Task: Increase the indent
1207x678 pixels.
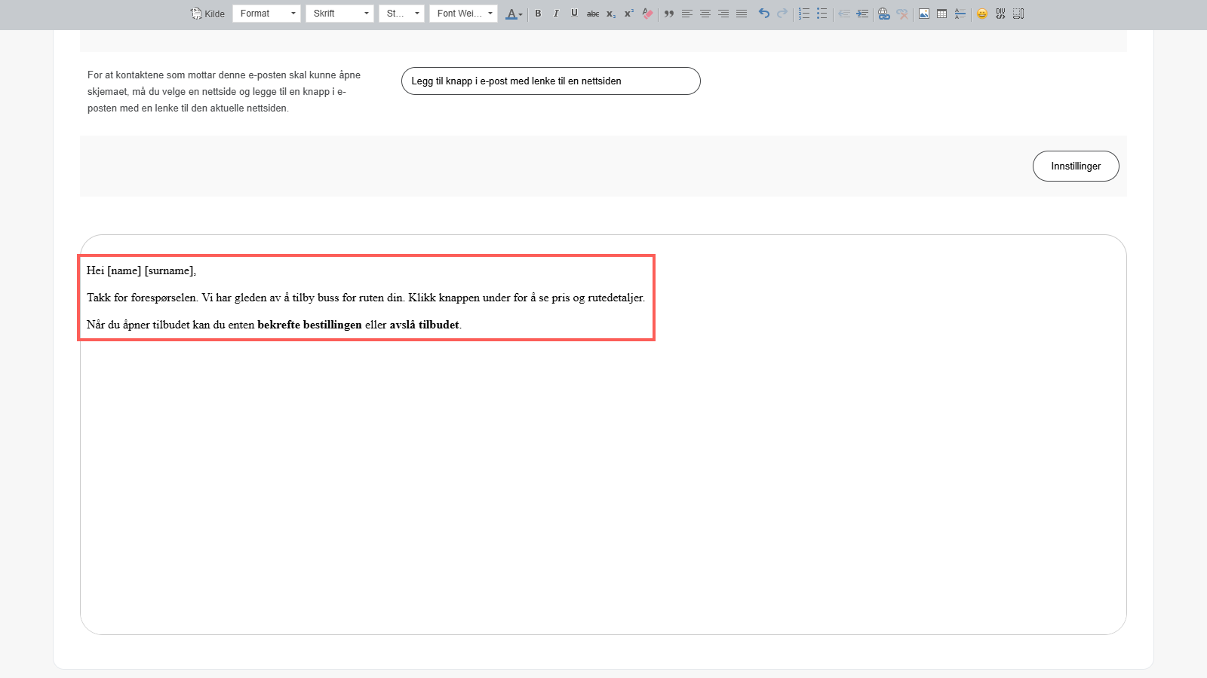Action: point(862,14)
